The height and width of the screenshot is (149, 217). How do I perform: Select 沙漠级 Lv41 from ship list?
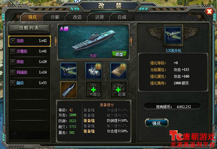[29, 51]
